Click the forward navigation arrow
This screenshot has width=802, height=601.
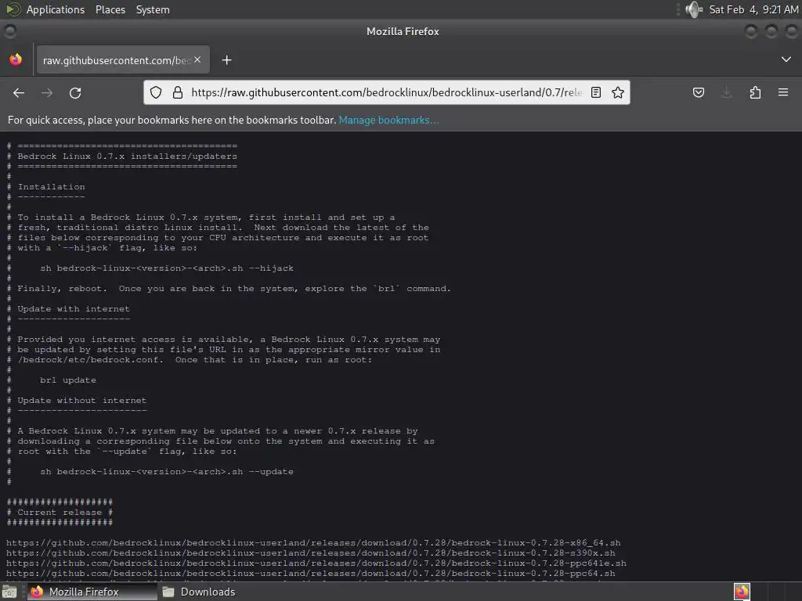click(x=47, y=92)
